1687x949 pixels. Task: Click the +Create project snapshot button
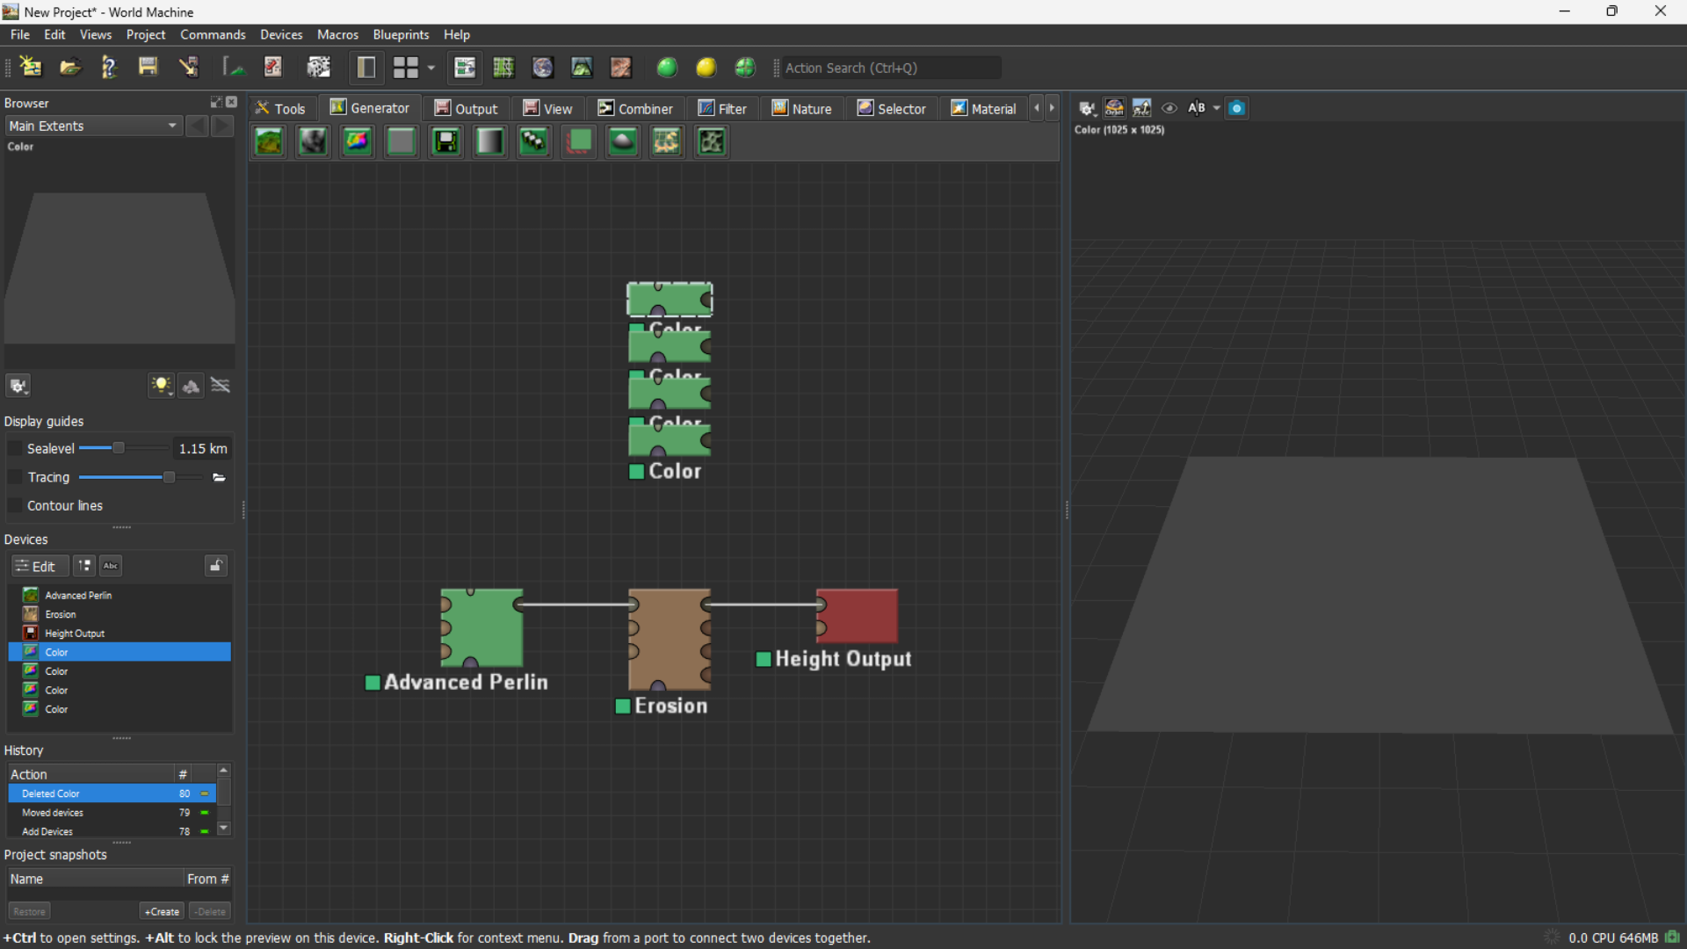pos(161,911)
